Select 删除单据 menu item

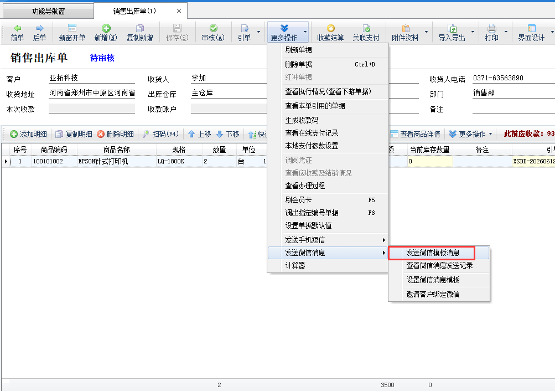(x=328, y=64)
